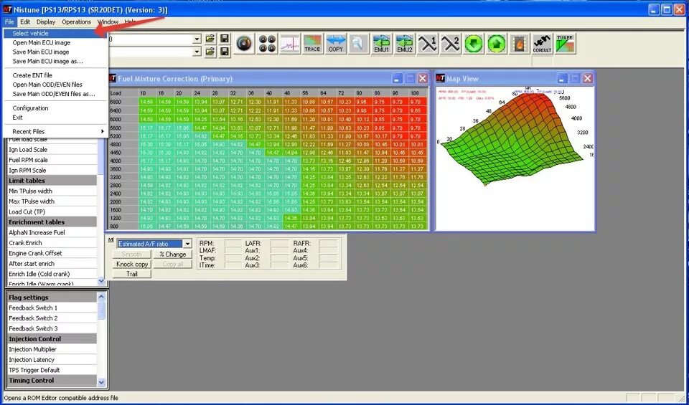The image size is (689, 405).
Task: Click the Smooth button
Action: (x=132, y=254)
